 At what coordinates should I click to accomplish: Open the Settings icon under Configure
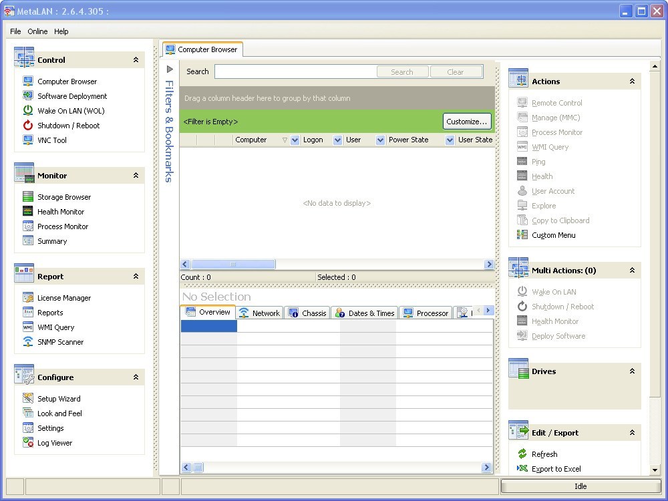coord(28,428)
